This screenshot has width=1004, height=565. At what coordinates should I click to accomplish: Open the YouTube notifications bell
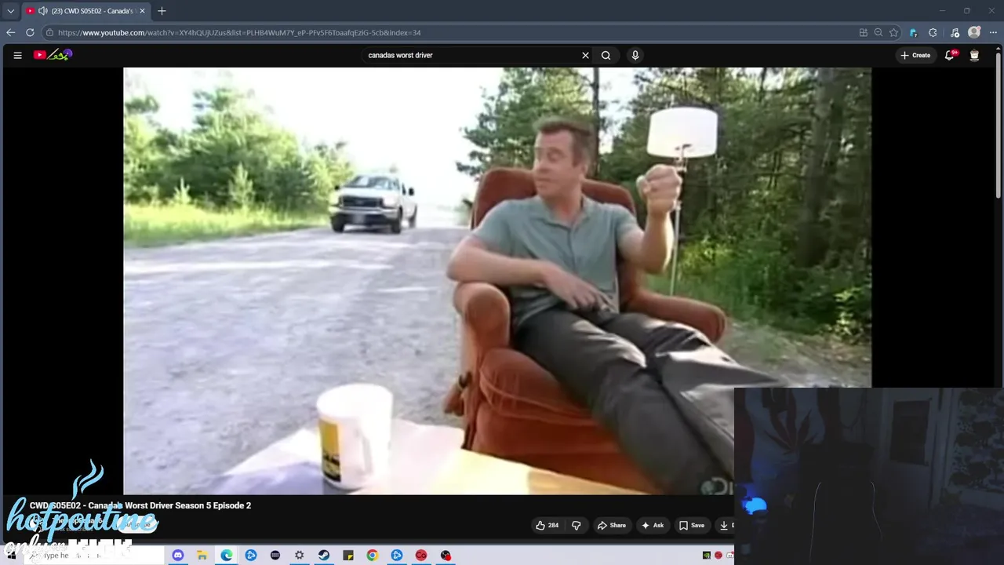tap(950, 55)
